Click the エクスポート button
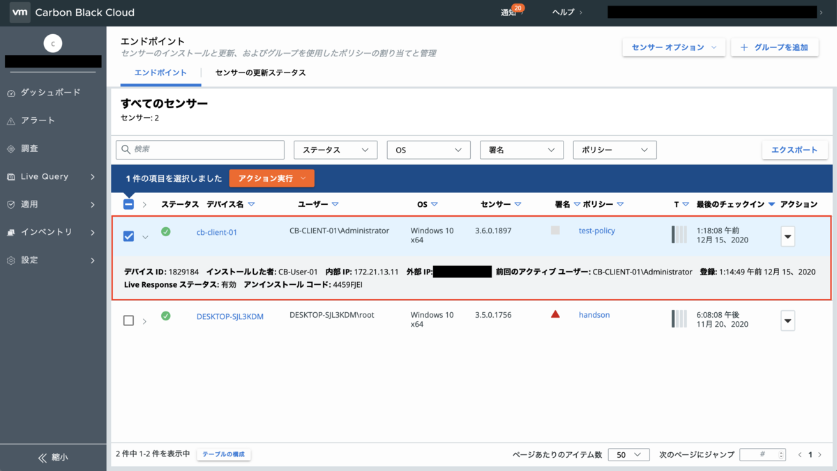 coord(794,150)
